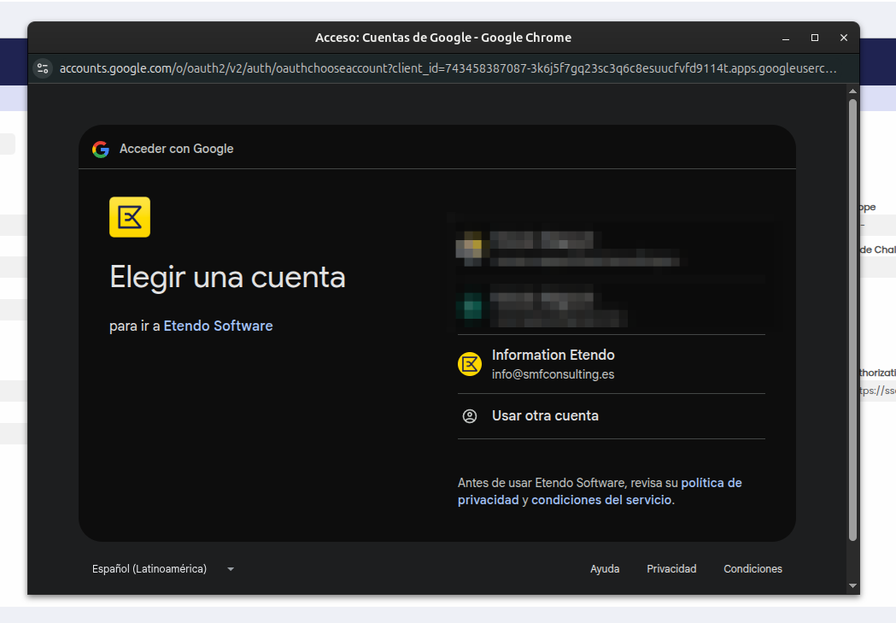
Task: Minimize the Google Chrome sign-in window
Action: pyautogui.click(x=786, y=38)
